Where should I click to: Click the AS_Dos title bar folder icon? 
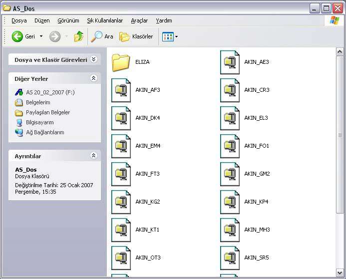click(x=7, y=8)
